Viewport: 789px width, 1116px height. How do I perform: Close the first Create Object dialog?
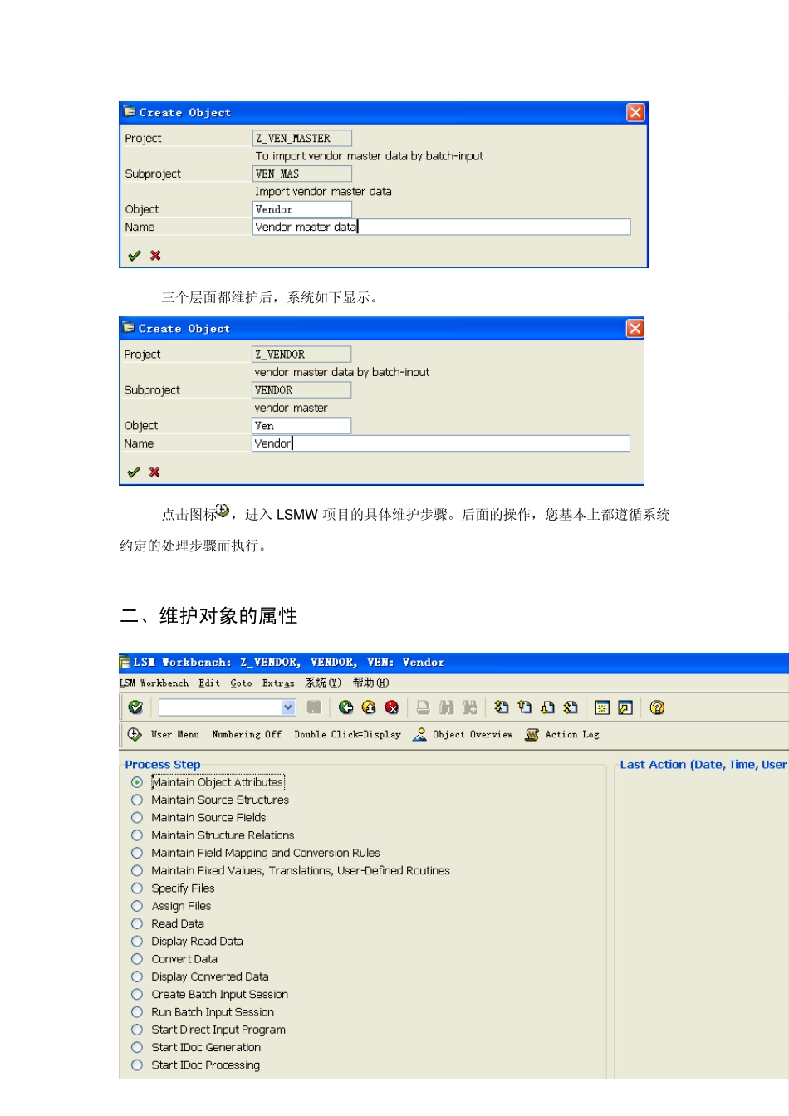636,112
